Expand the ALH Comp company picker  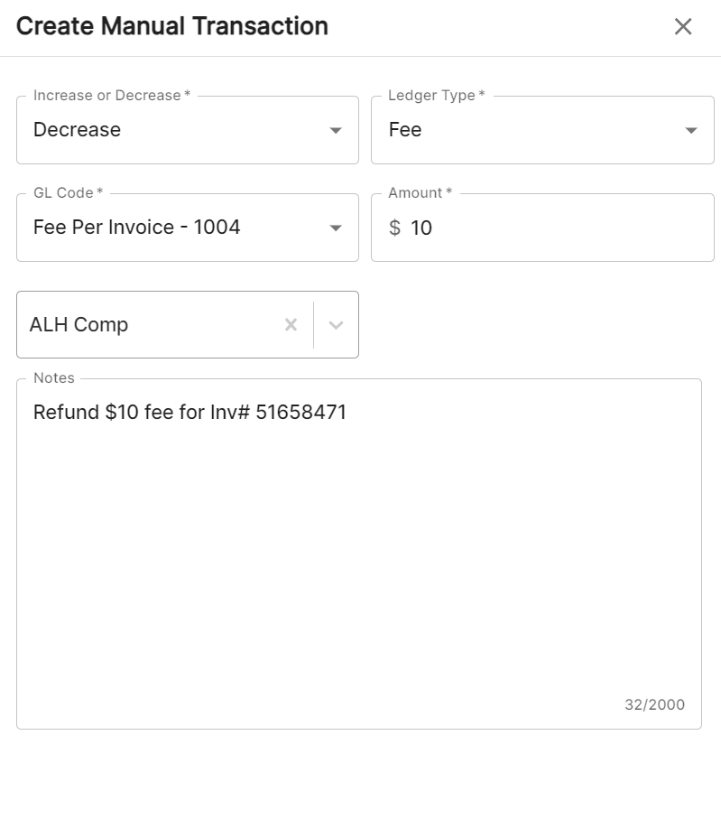point(335,324)
